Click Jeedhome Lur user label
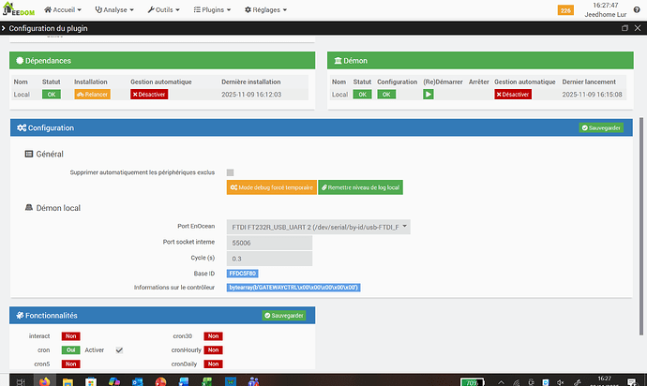This screenshot has height=386, width=647. coord(606,14)
